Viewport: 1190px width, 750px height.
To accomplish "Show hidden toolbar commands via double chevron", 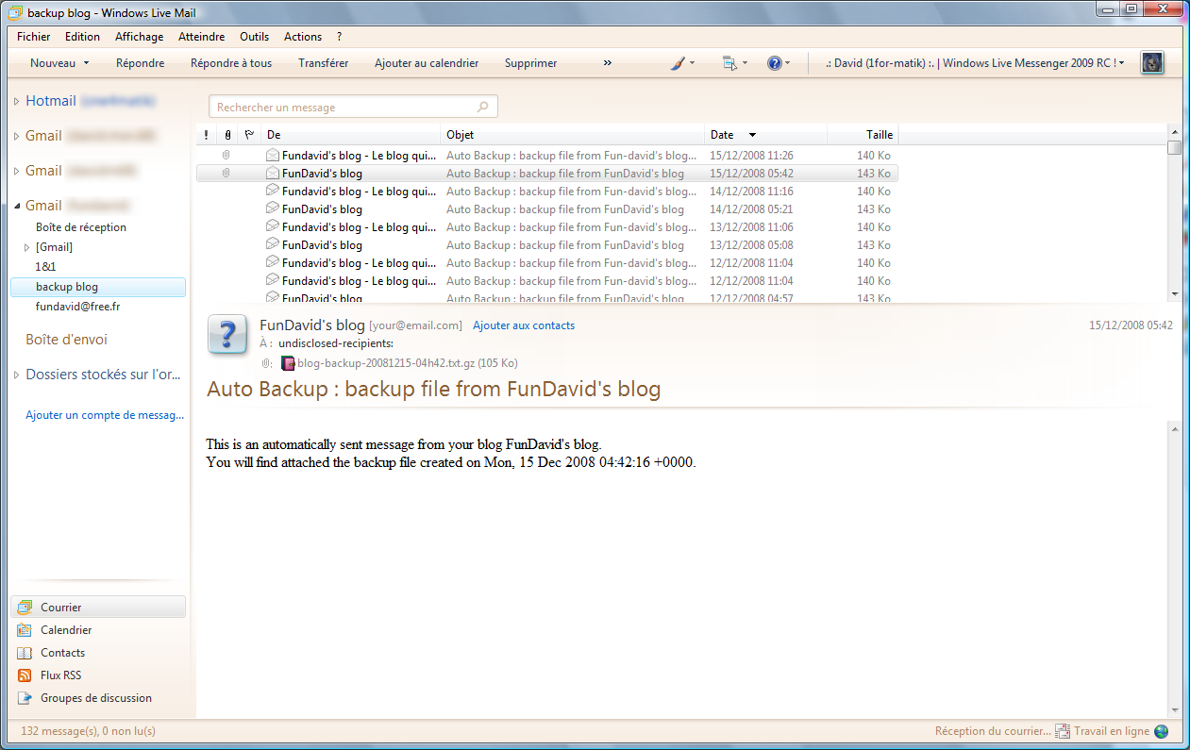I will 607,63.
